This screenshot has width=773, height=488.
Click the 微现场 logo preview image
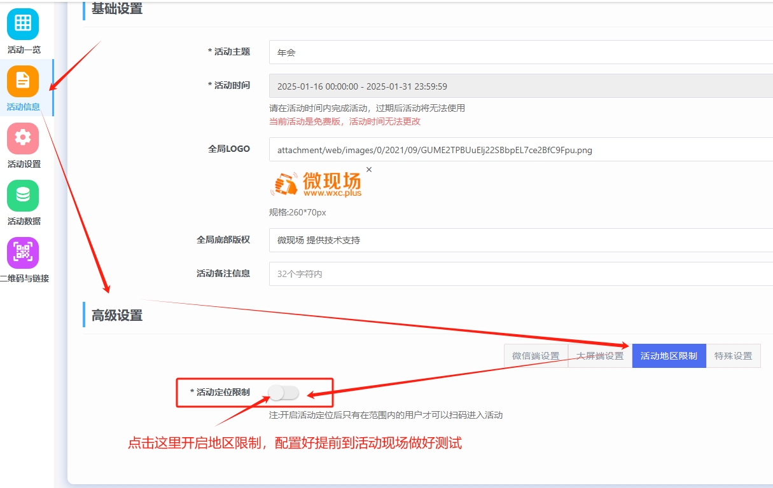pyautogui.click(x=317, y=184)
